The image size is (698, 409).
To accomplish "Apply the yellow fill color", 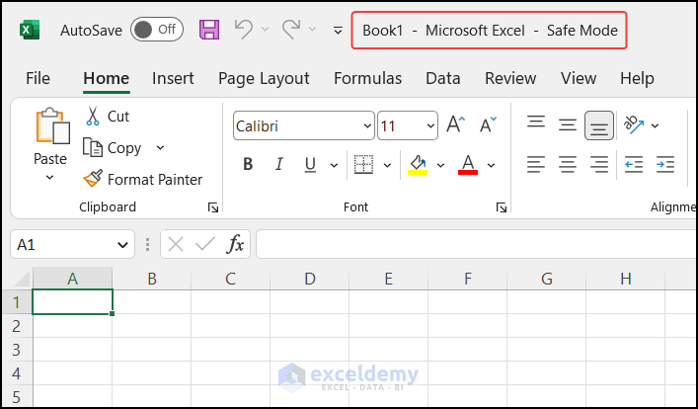I will 418,164.
